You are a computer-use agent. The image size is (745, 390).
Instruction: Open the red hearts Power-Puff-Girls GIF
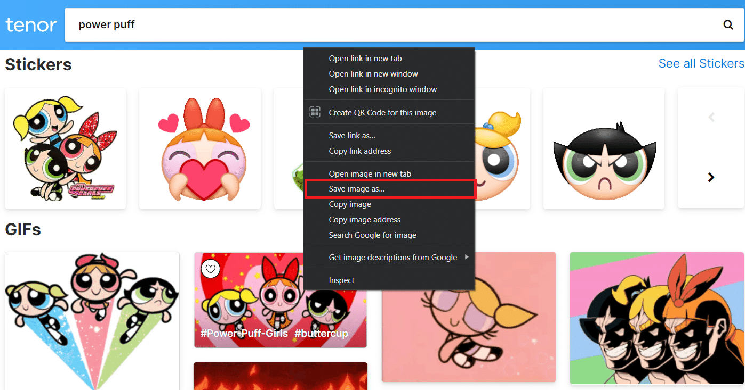pyautogui.click(x=281, y=300)
